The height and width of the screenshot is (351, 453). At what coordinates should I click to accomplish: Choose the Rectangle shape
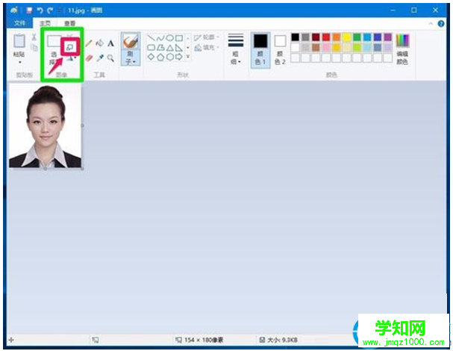click(x=179, y=38)
